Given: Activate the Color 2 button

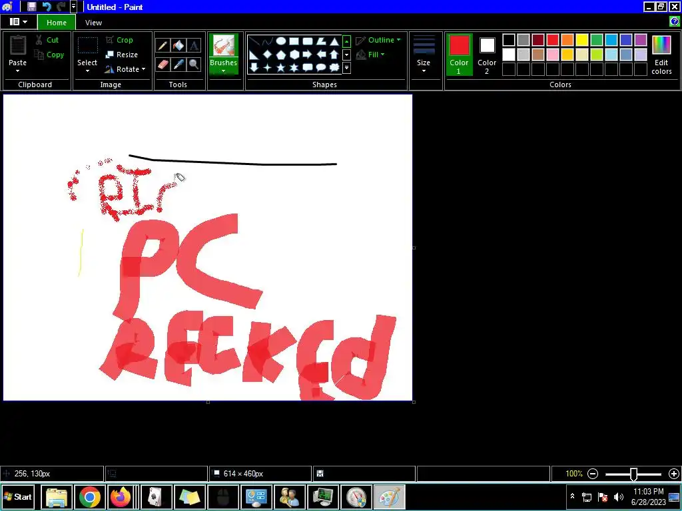Looking at the screenshot, I should [487, 55].
